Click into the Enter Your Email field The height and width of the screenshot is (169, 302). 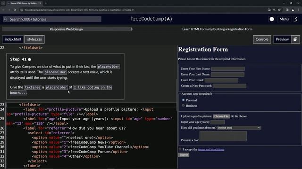[x=221, y=80]
